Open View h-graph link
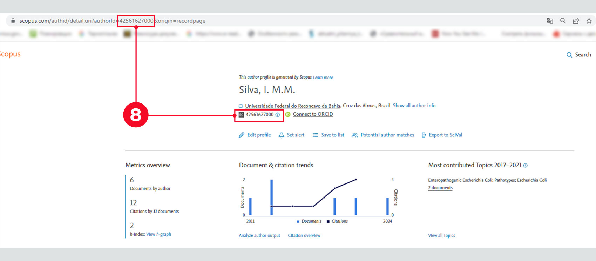The image size is (596, 261). (158, 234)
